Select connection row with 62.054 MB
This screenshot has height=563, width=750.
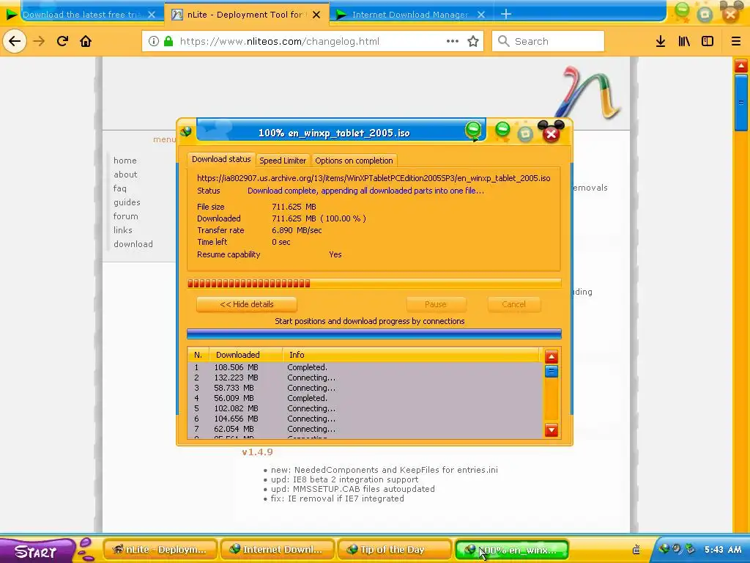click(x=365, y=430)
